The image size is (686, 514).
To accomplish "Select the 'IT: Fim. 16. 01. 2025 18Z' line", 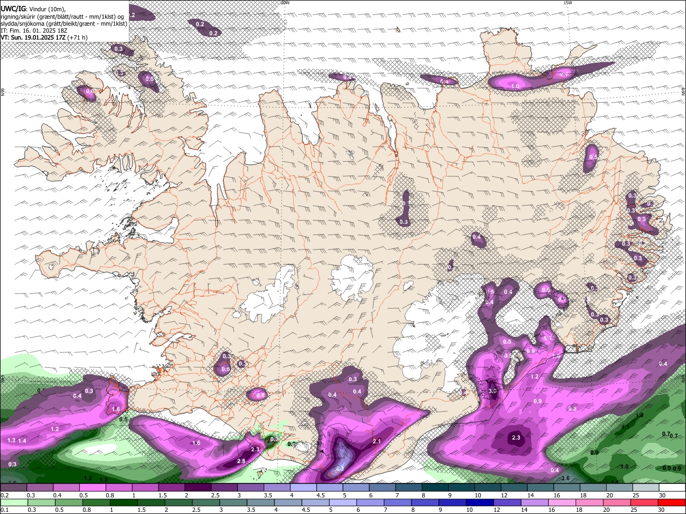I will click(34, 31).
